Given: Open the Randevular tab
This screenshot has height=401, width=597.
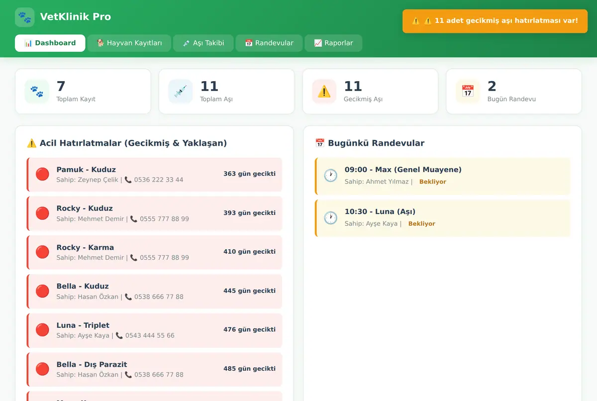Looking at the screenshot, I should [269, 43].
